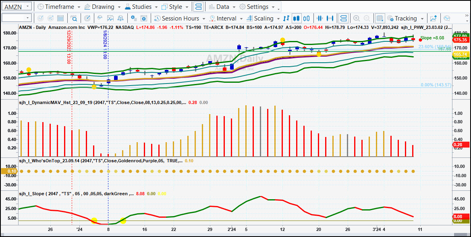The image size is (471, 237).
Task: Click the decrease bar spacing icon
Action: pyautogui.click(x=320, y=18)
